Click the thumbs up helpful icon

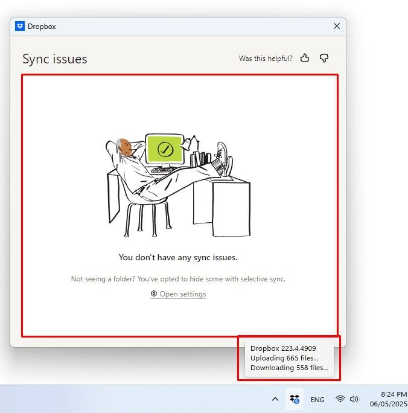click(x=305, y=58)
